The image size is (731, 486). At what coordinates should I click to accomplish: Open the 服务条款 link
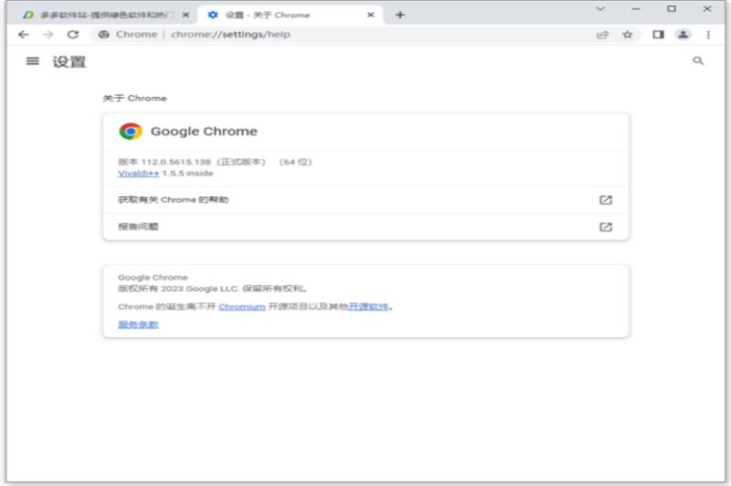(138, 324)
